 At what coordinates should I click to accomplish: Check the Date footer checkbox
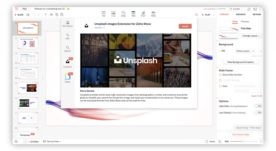pos(220,86)
